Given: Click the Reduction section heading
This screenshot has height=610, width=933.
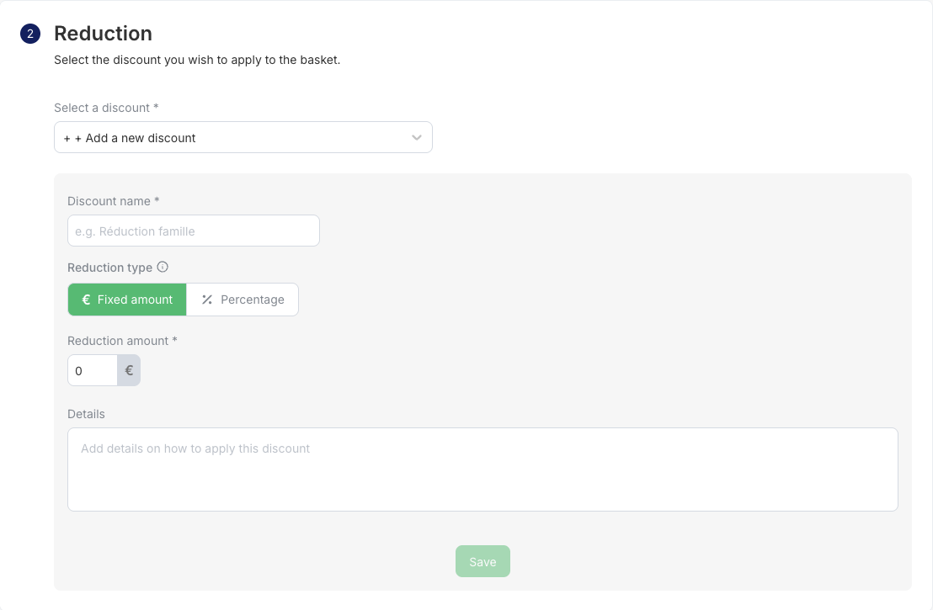Looking at the screenshot, I should pos(103,34).
